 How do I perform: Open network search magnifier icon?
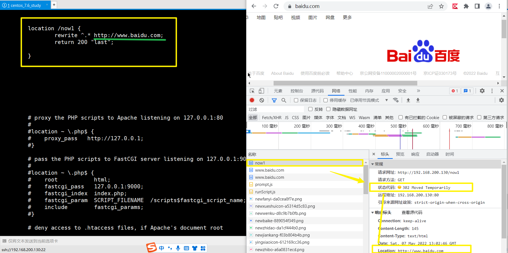pyautogui.click(x=284, y=100)
